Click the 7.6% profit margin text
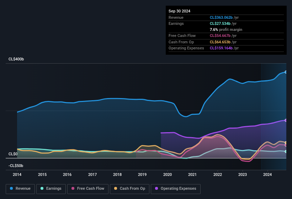This screenshot has width=292, height=199. coord(226,29)
